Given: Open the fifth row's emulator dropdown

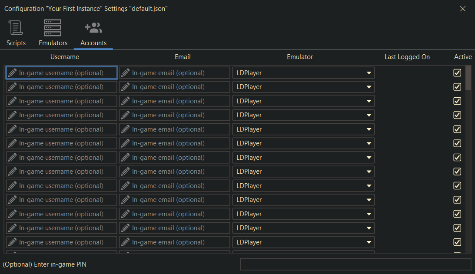Looking at the screenshot, I should pyautogui.click(x=303, y=129).
